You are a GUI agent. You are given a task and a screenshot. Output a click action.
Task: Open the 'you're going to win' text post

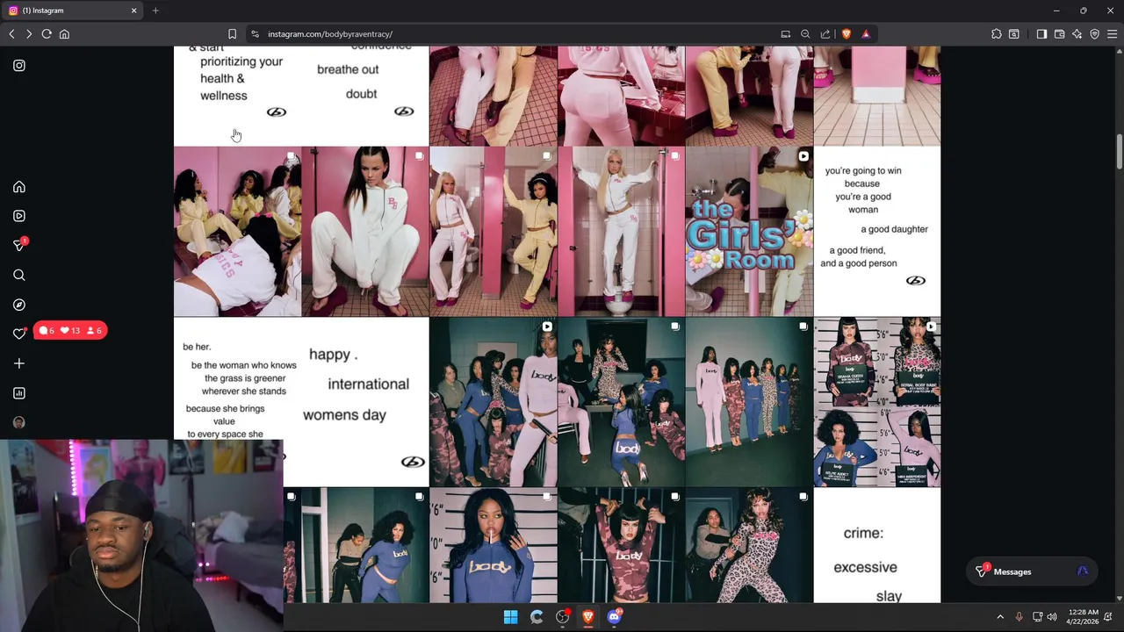[x=877, y=232]
